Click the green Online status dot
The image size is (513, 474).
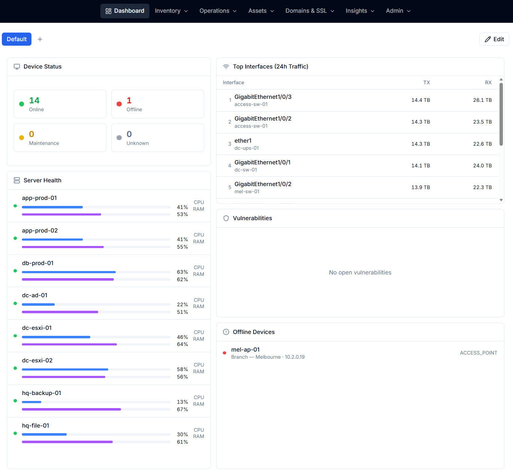22,104
